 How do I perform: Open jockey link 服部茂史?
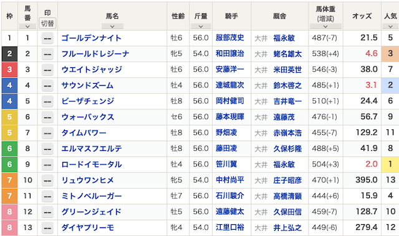[230, 38]
